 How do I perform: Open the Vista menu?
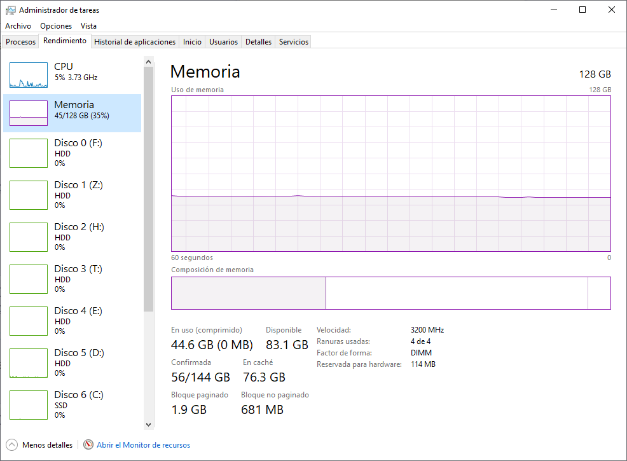pos(88,26)
